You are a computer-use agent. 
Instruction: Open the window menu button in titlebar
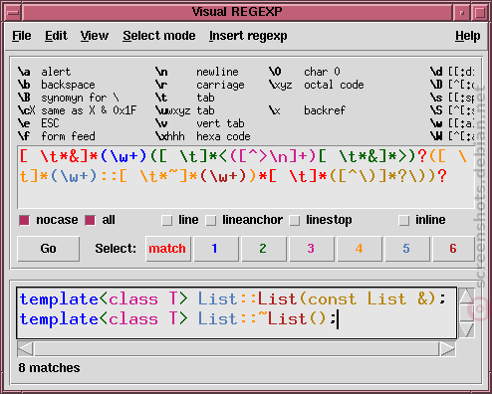(13, 13)
